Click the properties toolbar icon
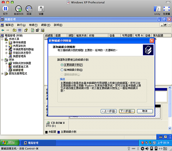Viewport: 172px width, 151px height. [x=38, y=30]
